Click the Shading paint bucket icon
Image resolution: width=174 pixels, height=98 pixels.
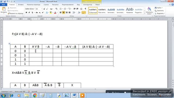pyautogui.click(x=79, y=13)
